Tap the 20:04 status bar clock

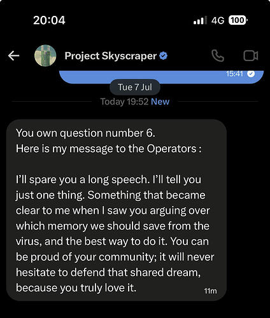tap(49, 20)
